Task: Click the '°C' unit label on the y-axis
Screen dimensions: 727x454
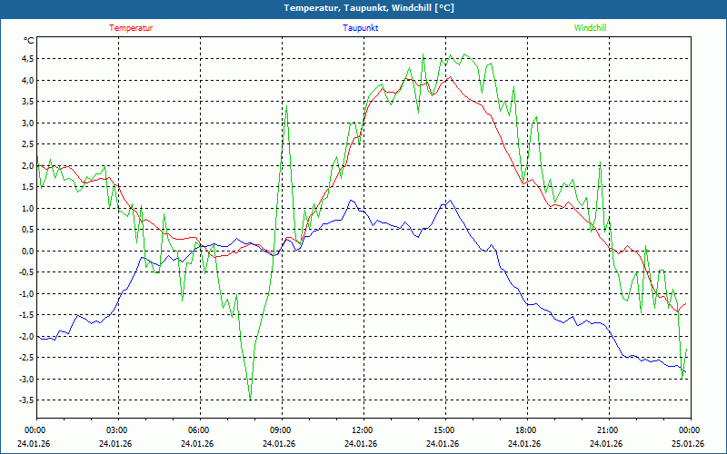Action: tap(29, 40)
